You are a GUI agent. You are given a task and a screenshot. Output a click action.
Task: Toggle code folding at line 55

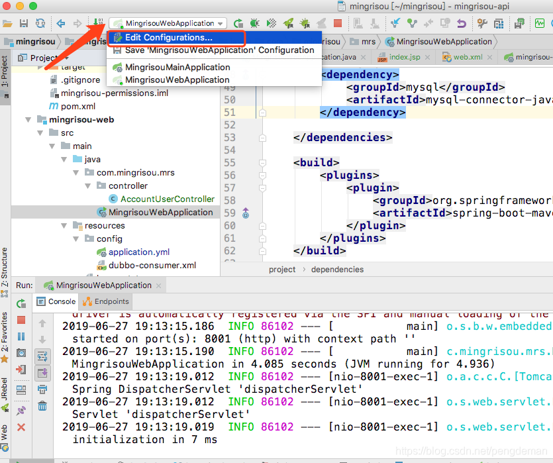(x=262, y=163)
